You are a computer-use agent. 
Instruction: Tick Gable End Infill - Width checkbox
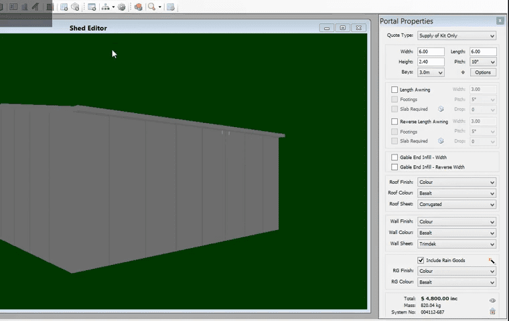(394, 157)
